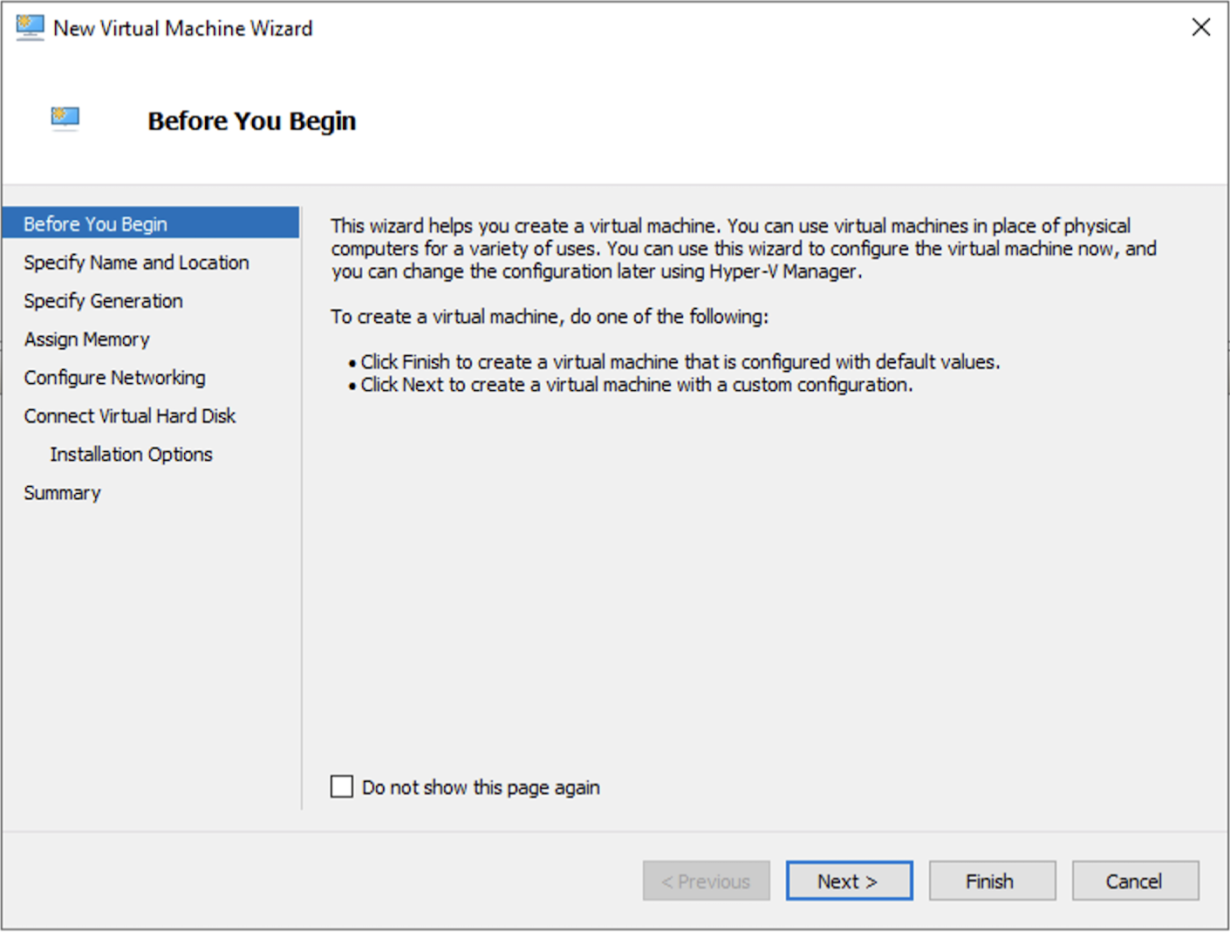Viewport: 1230px width, 932px height.
Task: Click the wizard icon in the title bar
Action: (29, 26)
